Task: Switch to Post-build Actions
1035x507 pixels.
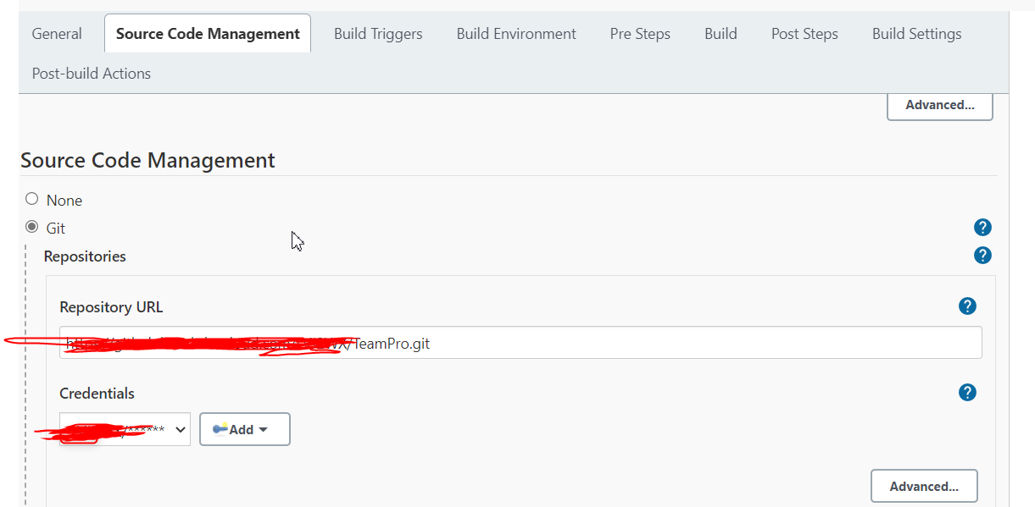Action: (x=91, y=73)
